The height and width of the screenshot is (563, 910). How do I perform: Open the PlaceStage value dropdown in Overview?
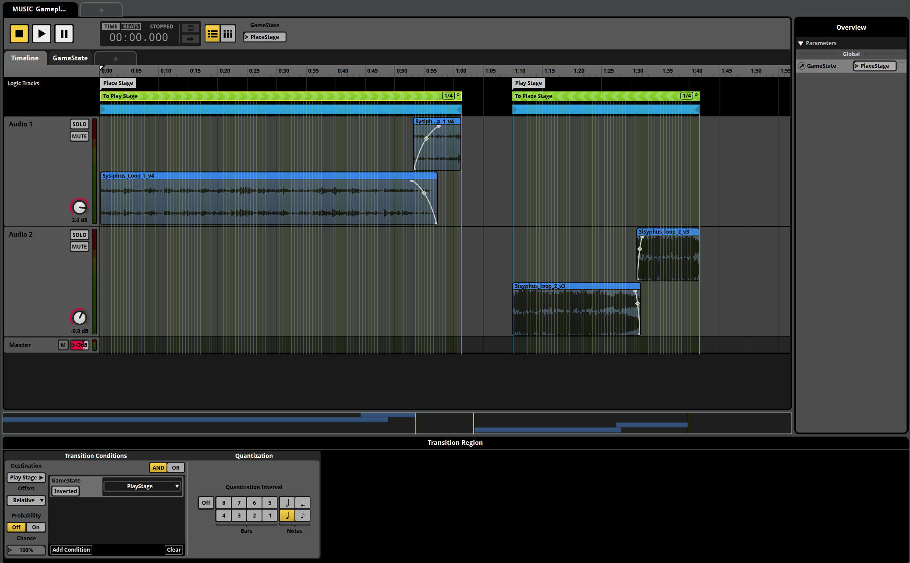pos(875,66)
